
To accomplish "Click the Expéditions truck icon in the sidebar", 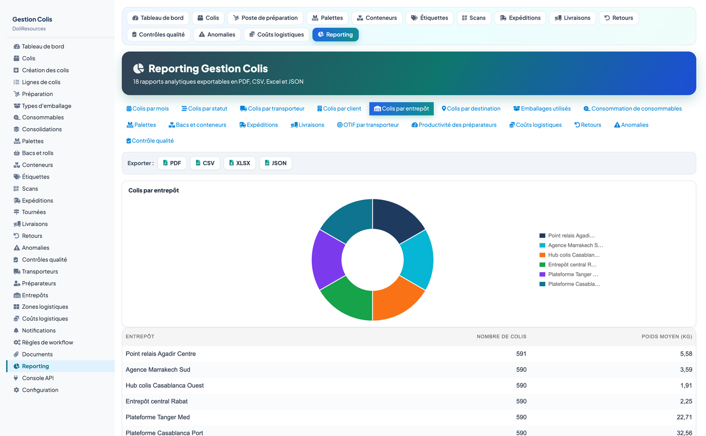I will point(17,200).
